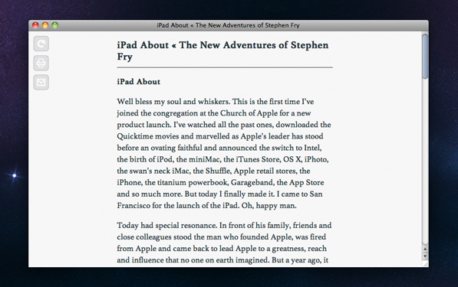Image resolution: width=458 pixels, height=287 pixels.
Task: Click the vertical scrollbar thumb
Action: (425, 56)
